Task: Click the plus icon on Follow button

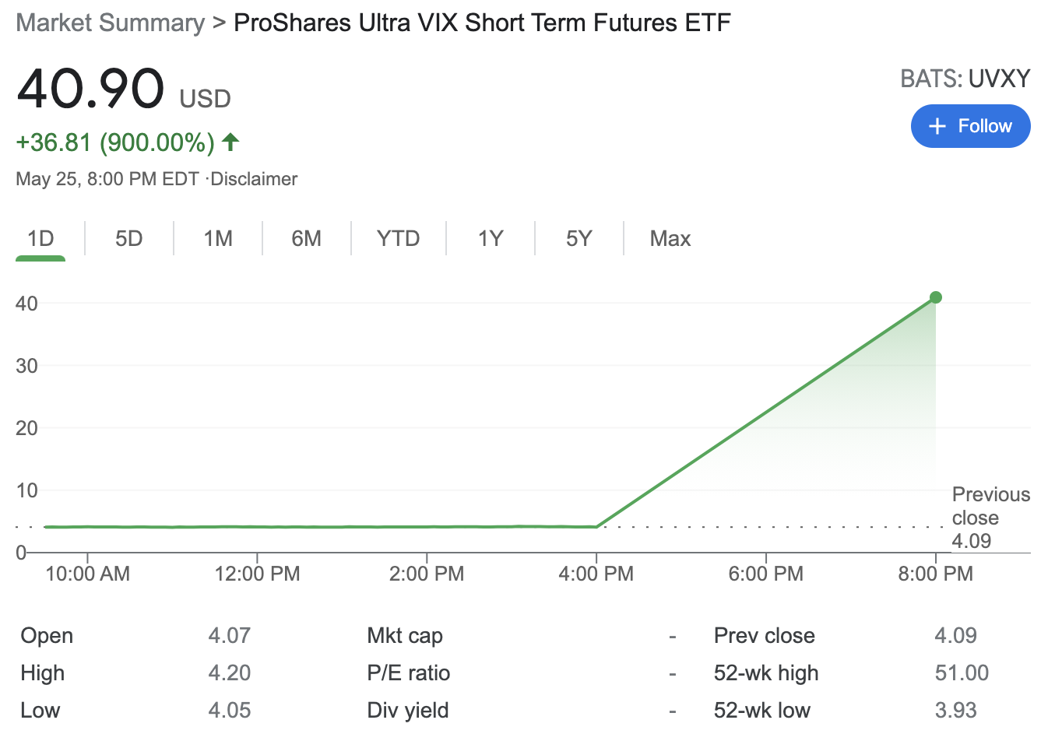Action: [x=937, y=126]
